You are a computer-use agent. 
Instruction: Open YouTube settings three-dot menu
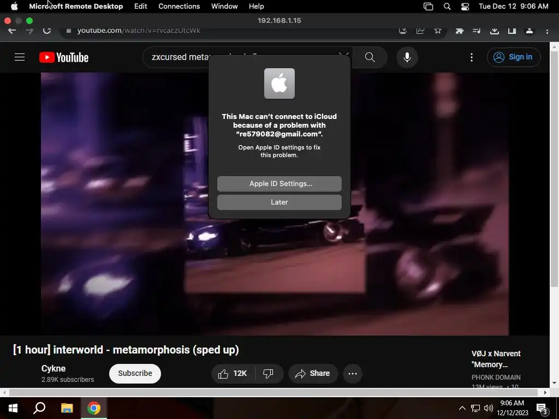click(472, 57)
